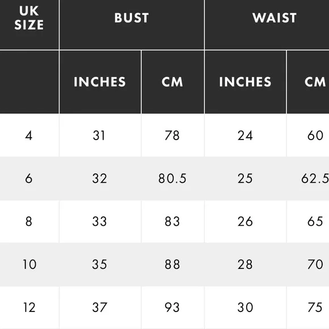
Task: Click UK size 8 row label
Action: click(29, 222)
